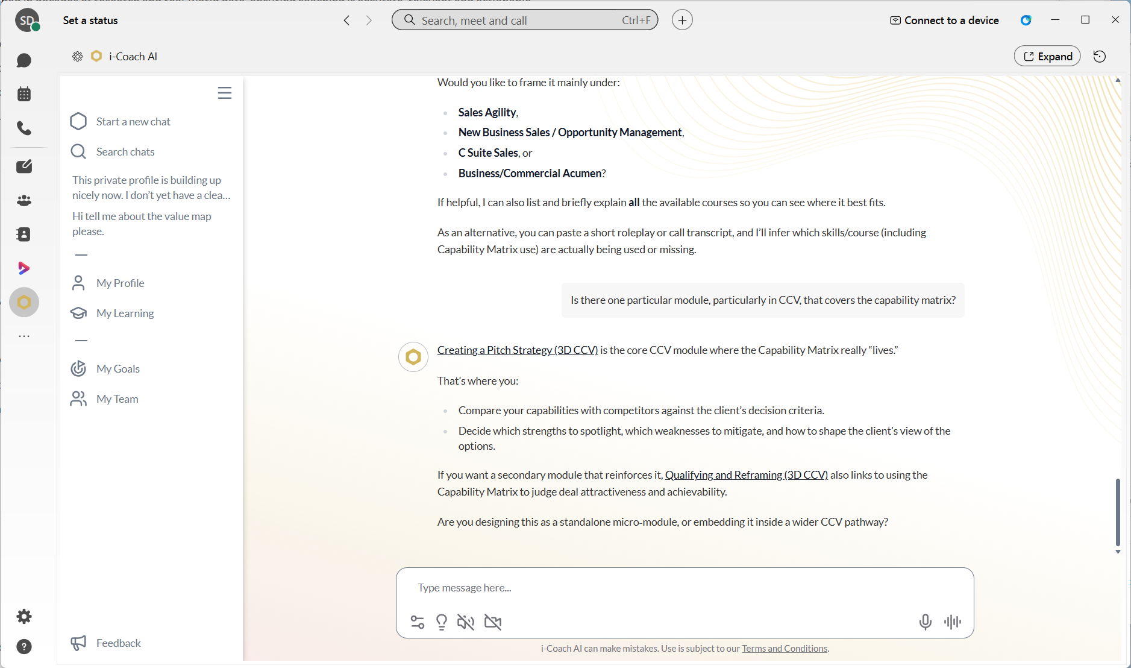Toggle the muted speaker icon
The image size is (1131, 668).
(x=466, y=622)
